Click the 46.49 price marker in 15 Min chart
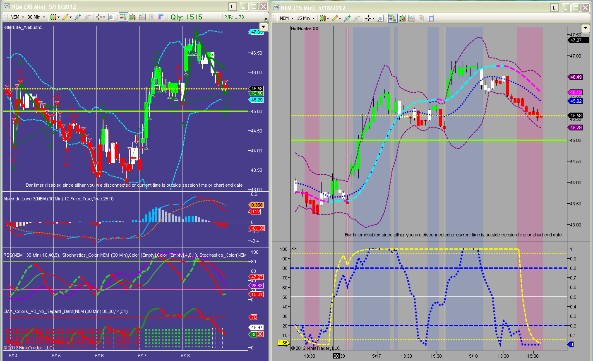593x361 pixels. click(x=576, y=77)
